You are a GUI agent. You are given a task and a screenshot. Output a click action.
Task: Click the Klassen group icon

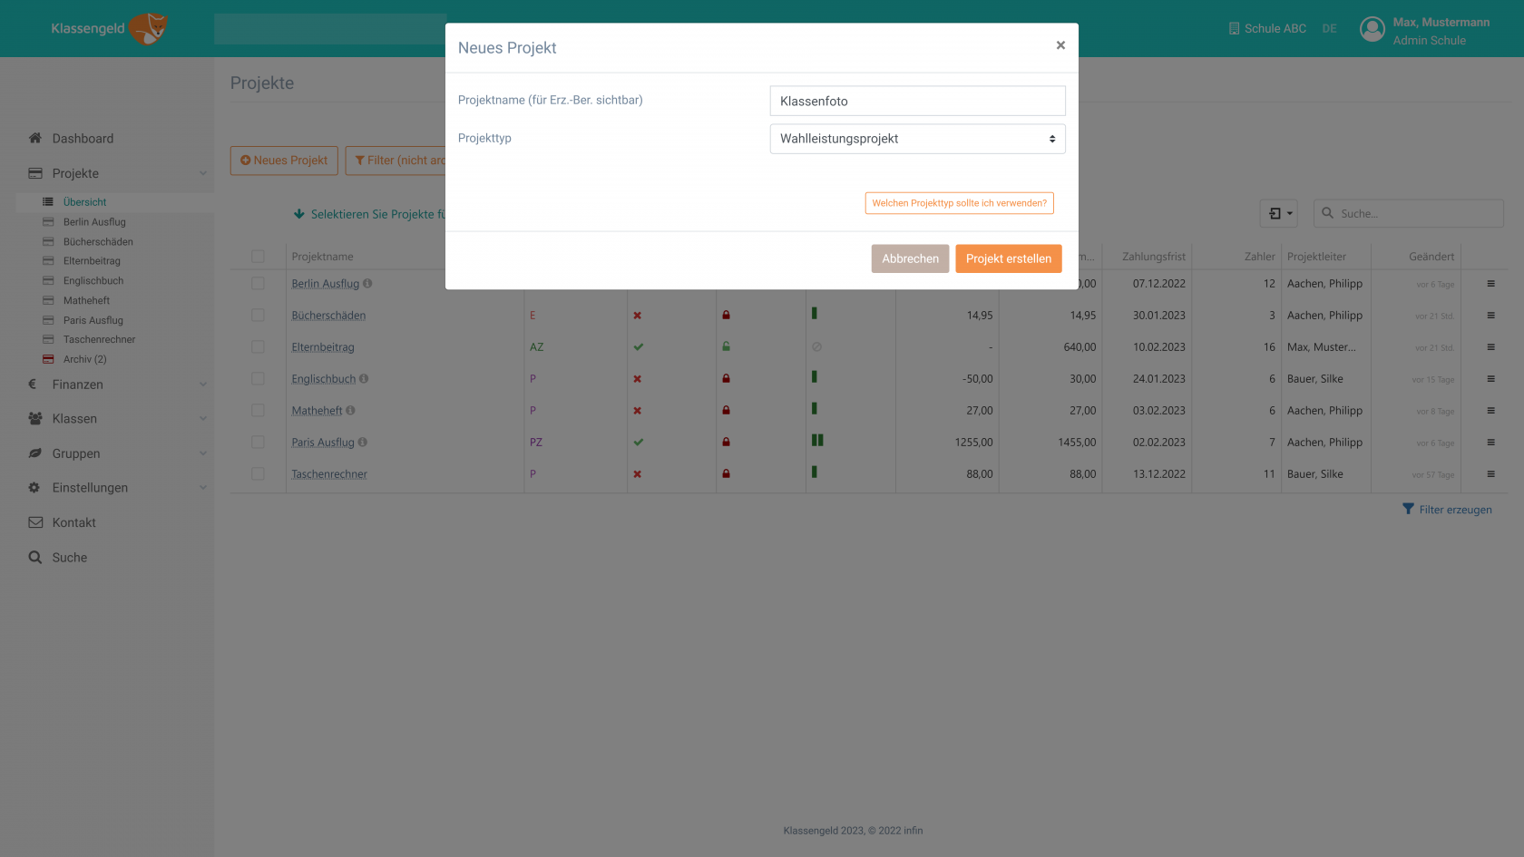[x=35, y=418]
